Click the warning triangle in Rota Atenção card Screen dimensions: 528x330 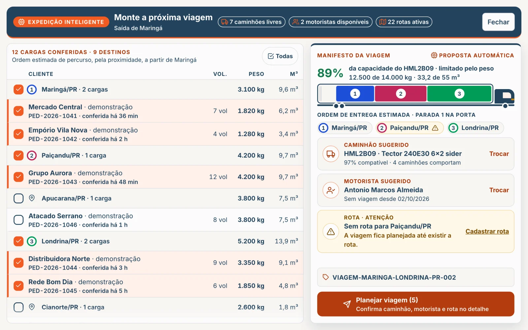click(x=331, y=232)
